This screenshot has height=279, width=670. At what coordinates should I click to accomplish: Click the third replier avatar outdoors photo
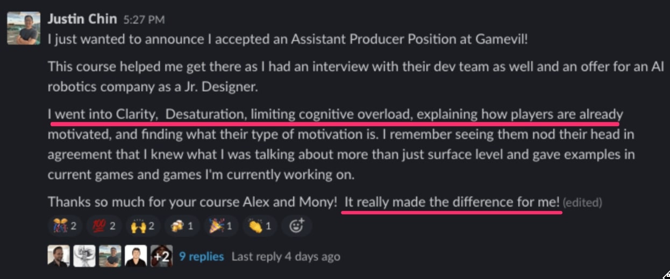click(110, 256)
